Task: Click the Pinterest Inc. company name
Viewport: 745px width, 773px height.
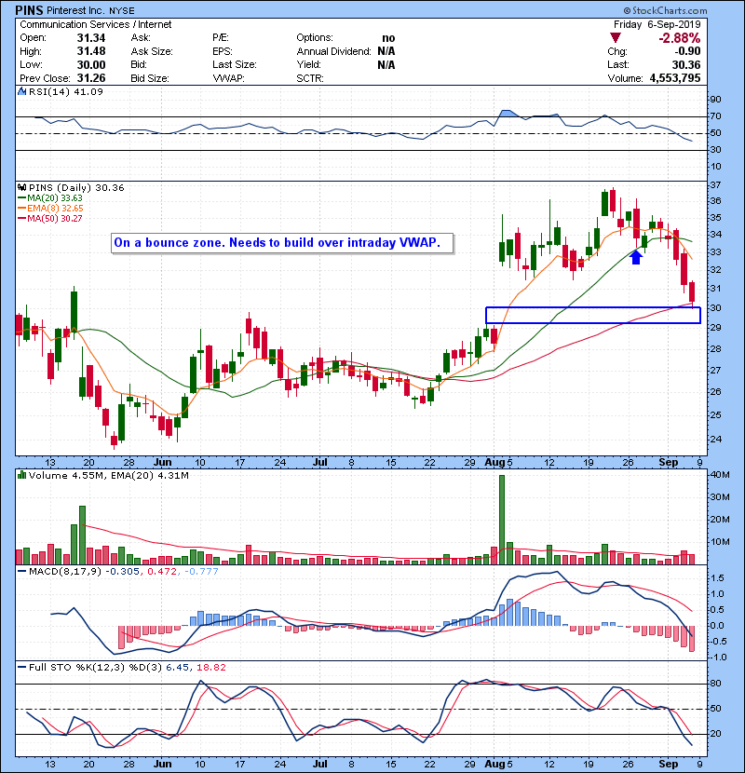Action: [74, 10]
